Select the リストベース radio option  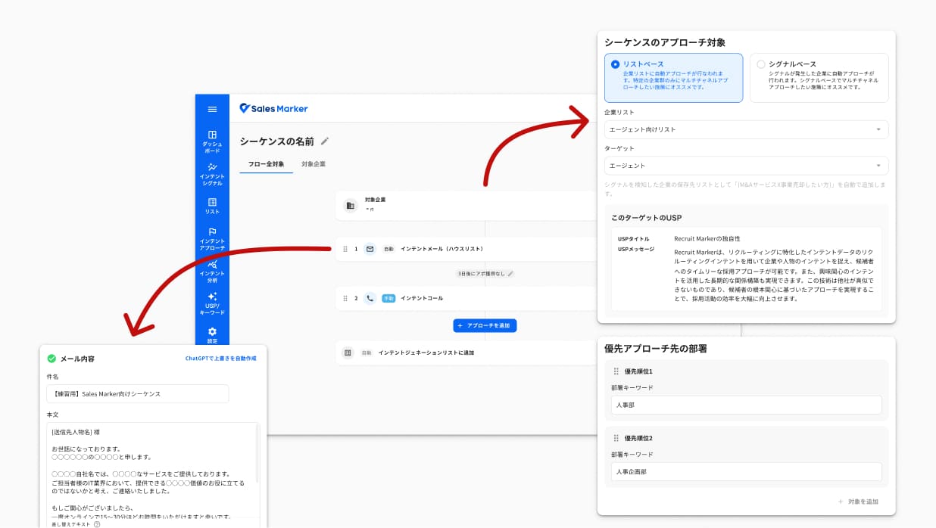[616, 64]
